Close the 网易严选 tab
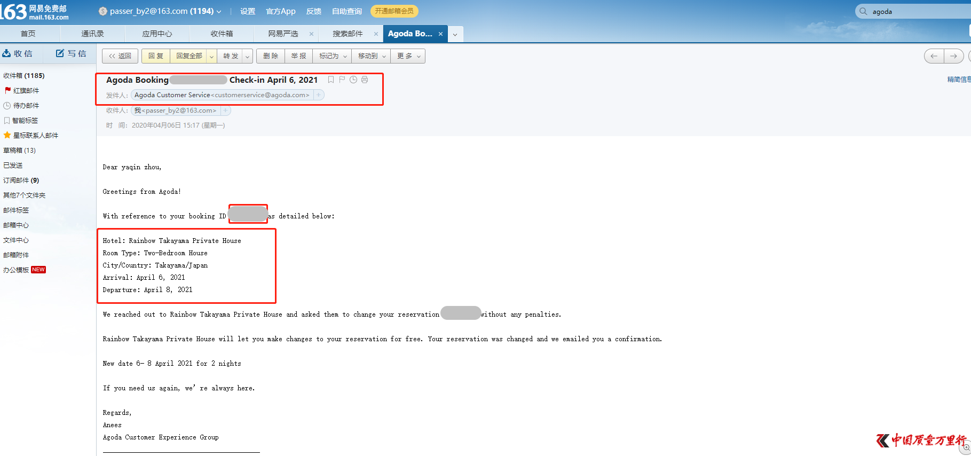971x456 pixels. (311, 34)
